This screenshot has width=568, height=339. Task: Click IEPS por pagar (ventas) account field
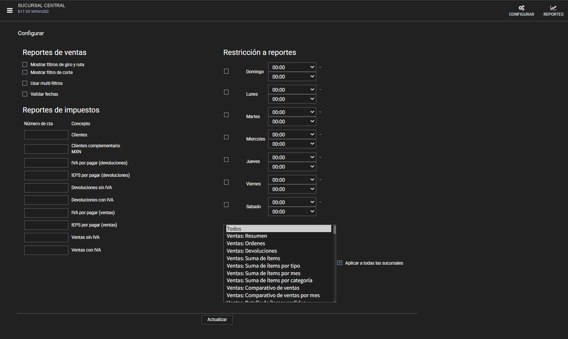pos(46,225)
